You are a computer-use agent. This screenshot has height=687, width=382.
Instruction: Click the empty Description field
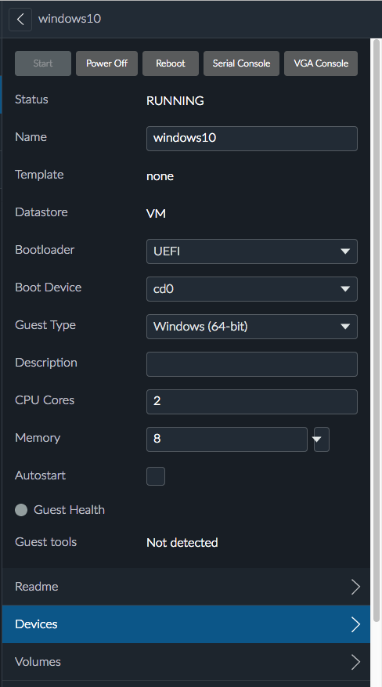pyautogui.click(x=251, y=364)
